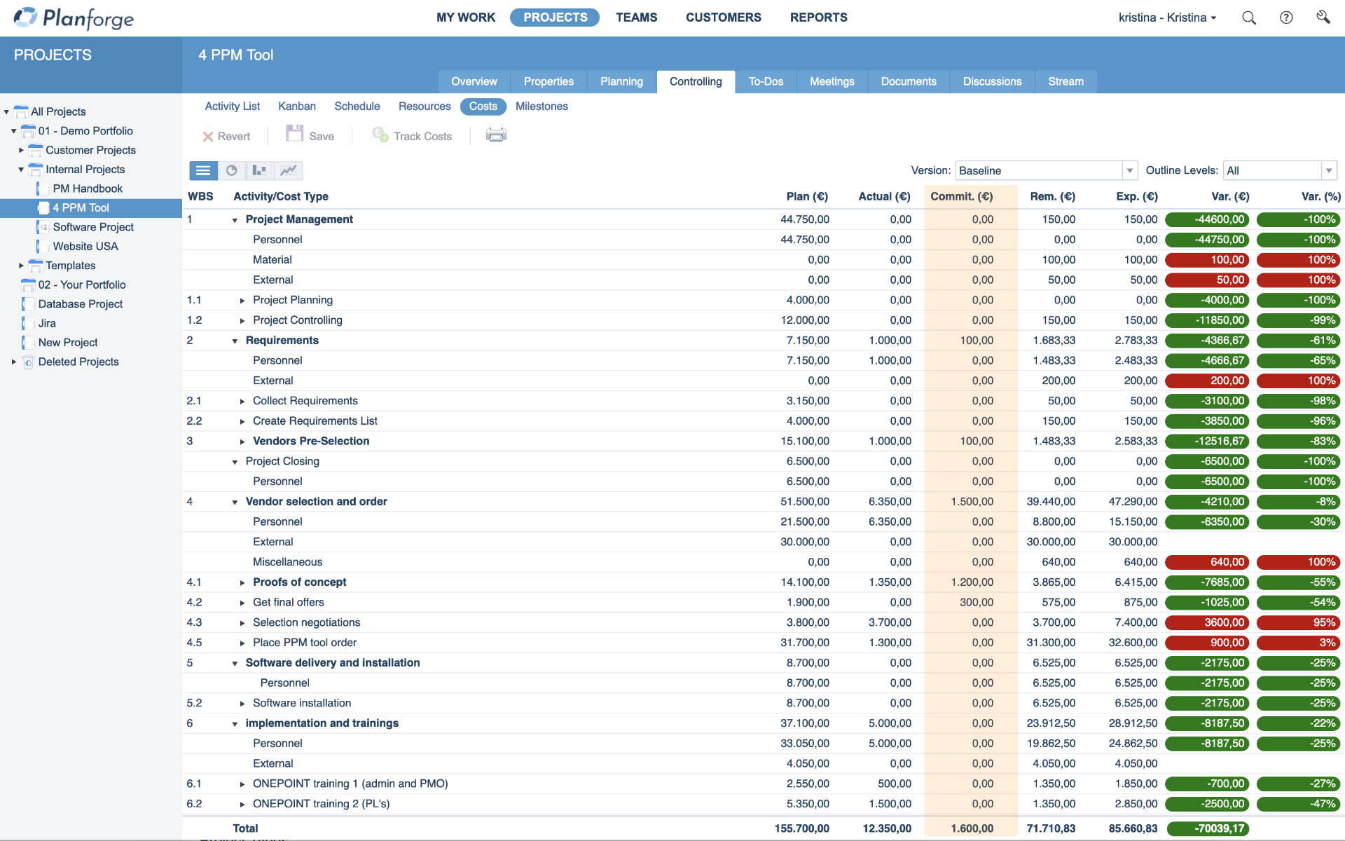Open the Schedule sub-view
Viewport: 1345px width, 841px height.
coord(357,107)
